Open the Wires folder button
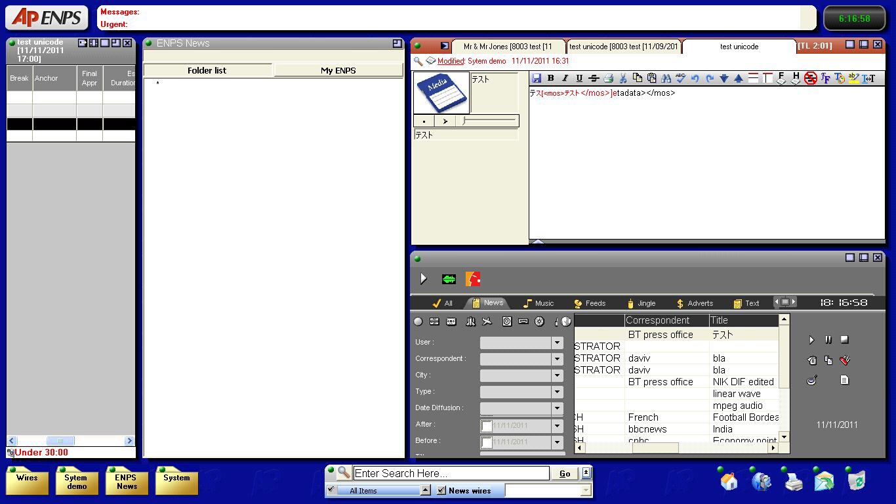 27,482
